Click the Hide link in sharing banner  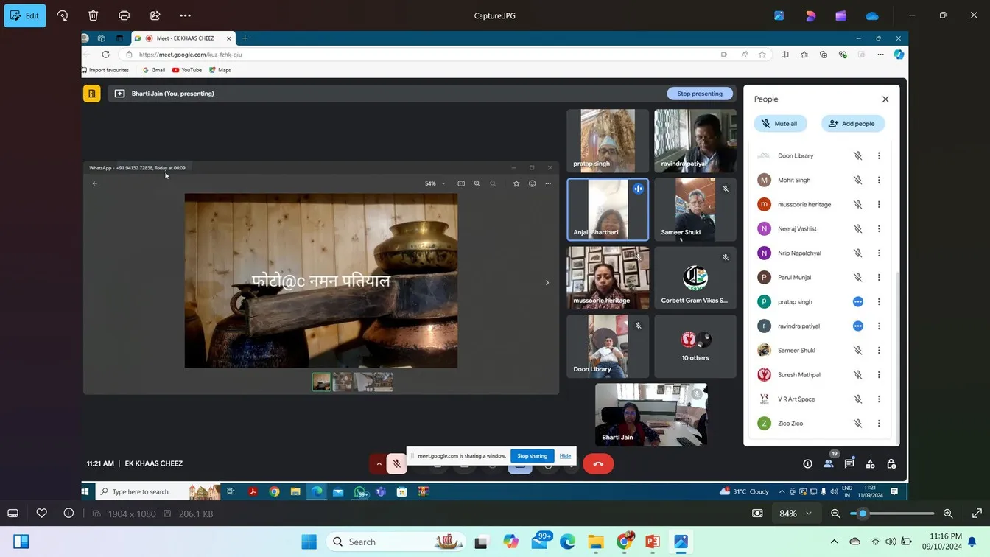tap(565, 456)
